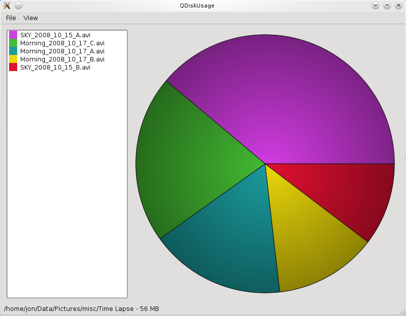Click the resize grip at window corner
406x316 pixels.
click(x=402, y=312)
